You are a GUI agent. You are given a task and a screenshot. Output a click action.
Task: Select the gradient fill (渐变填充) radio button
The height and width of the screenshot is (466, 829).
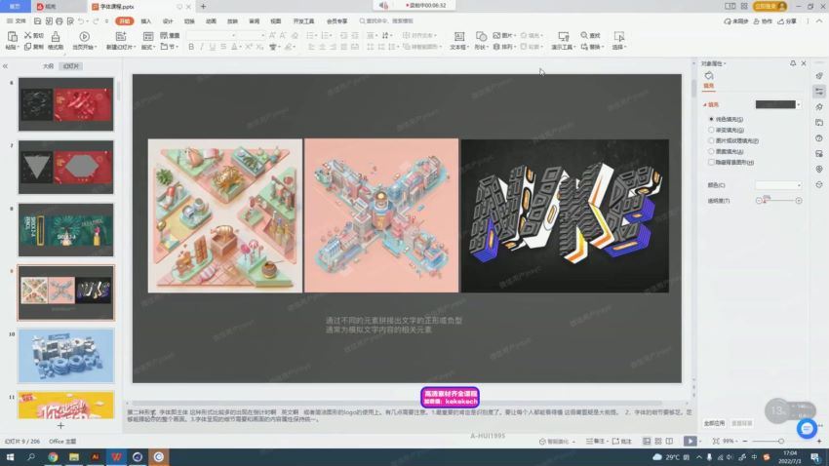coord(711,130)
